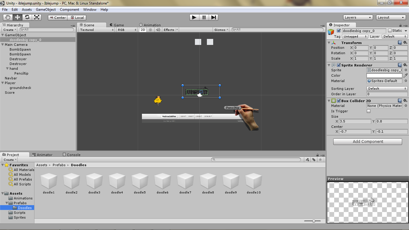Screen dimensions: 409x230
Task: Pick a color with the eyedropper
Action: (406, 75)
